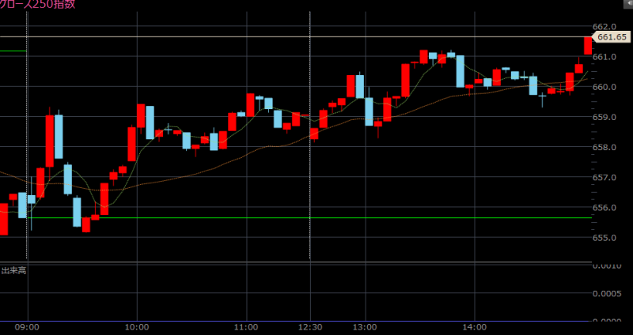Click the 13:00 time axis label
The height and width of the screenshot is (335, 633).
(x=366, y=328)
